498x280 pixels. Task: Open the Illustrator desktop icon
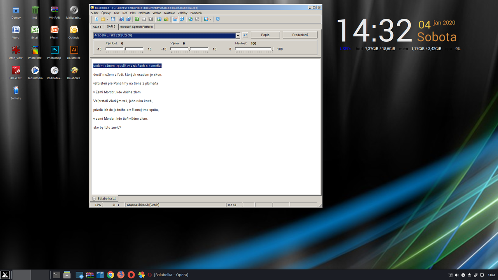click(x=74, y=52)
